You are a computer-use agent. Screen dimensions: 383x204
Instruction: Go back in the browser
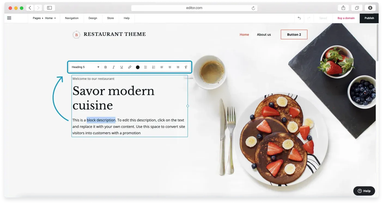(30, 8)
